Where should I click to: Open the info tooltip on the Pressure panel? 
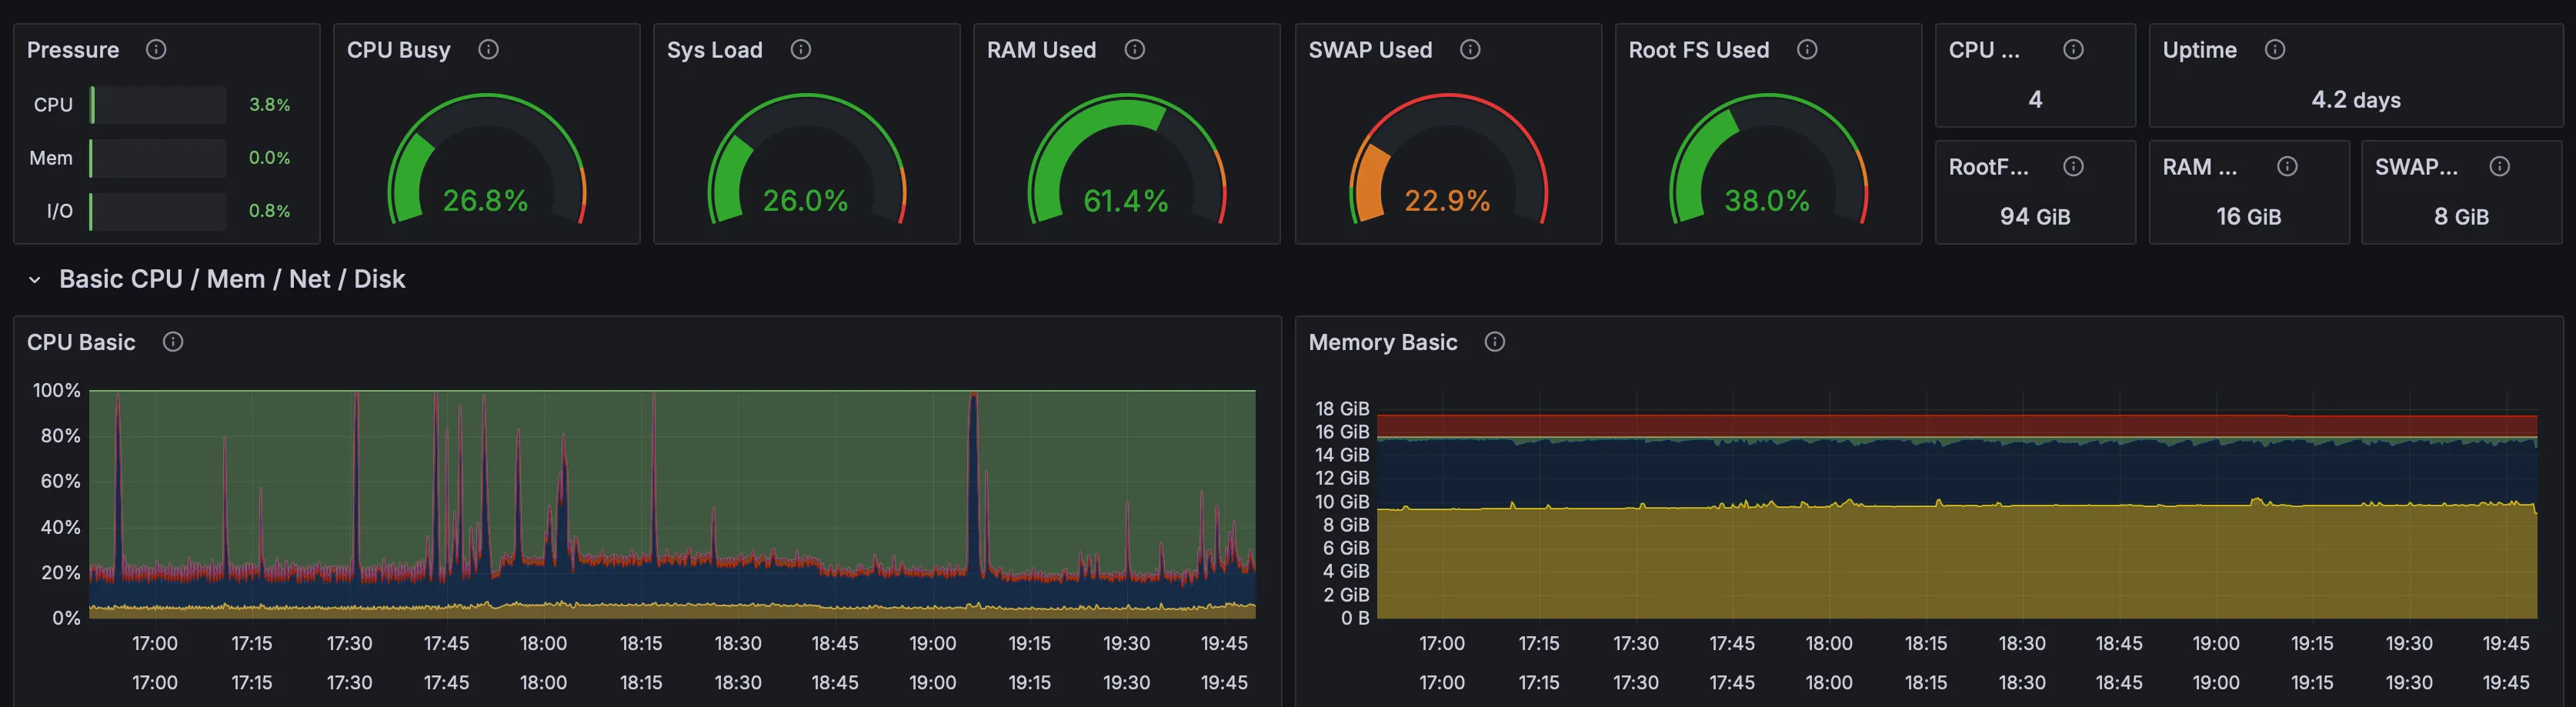point(156,49)
